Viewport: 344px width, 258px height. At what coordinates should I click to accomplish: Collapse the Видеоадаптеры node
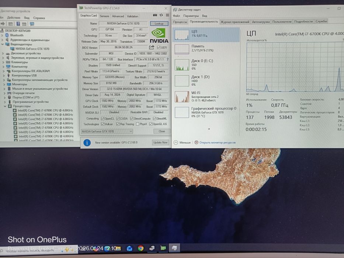click(x=3, y=44)
